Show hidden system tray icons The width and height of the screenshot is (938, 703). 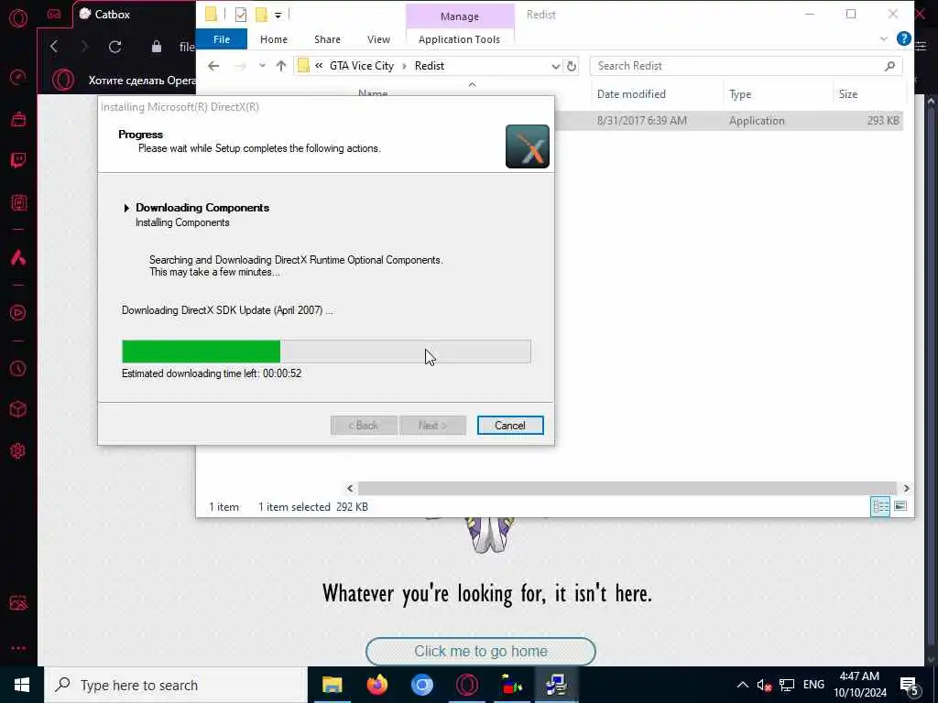click(x=742, y=685)
